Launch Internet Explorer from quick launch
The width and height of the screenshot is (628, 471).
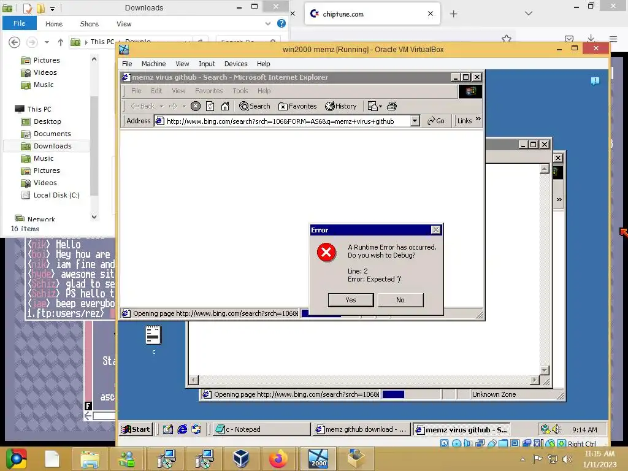[182, 429]
